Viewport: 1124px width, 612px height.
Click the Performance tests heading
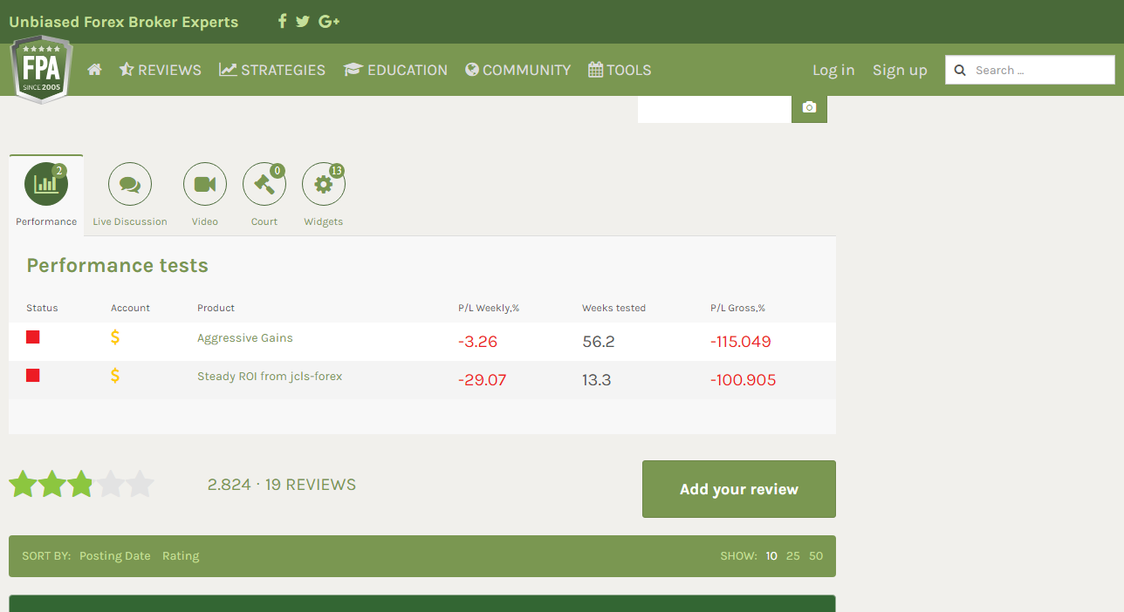(118, 266)
